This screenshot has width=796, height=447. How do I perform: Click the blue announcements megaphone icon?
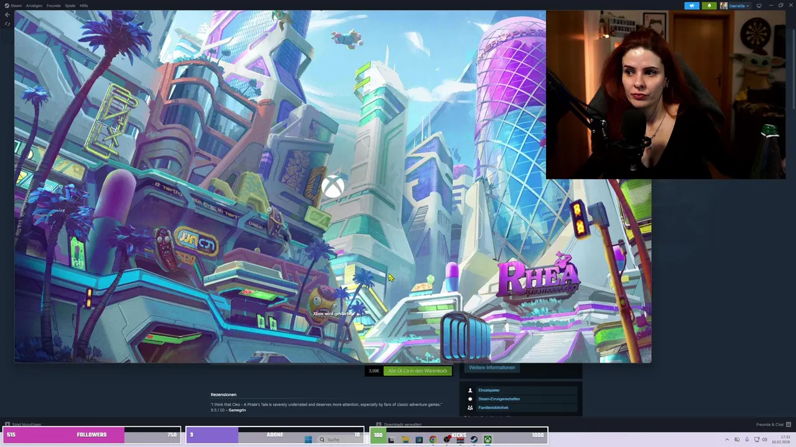[692, 6]
